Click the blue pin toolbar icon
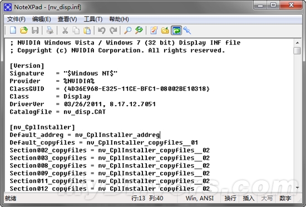Viewport: 306px width, 207px height. [187, 31]
